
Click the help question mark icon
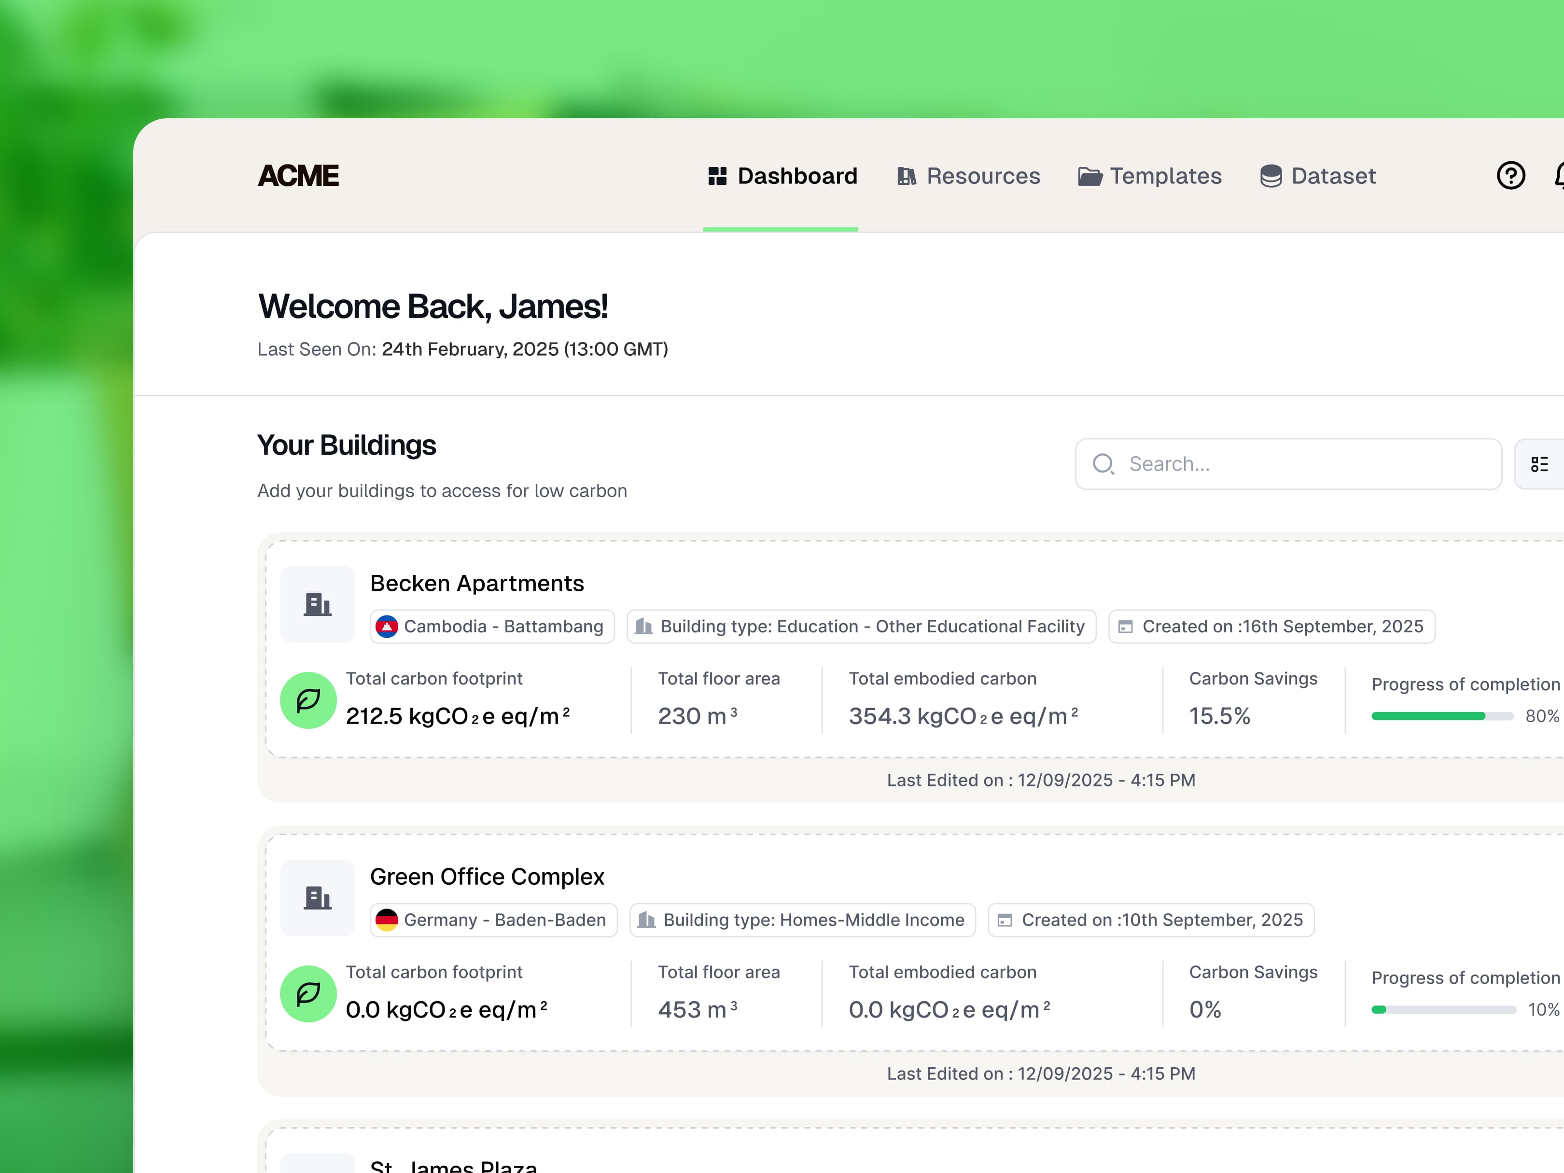(x=1510, y=175)
